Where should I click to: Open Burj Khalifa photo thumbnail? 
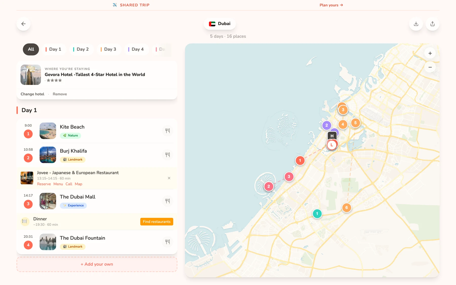click(x=48, y=155)
